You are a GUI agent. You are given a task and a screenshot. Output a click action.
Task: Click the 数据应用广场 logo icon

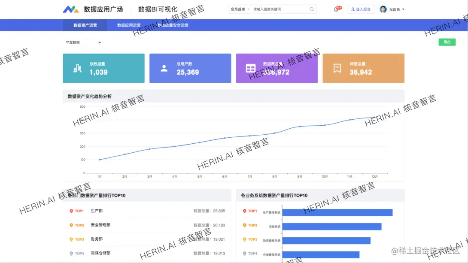pyautogui.click(x=71, y=9)
